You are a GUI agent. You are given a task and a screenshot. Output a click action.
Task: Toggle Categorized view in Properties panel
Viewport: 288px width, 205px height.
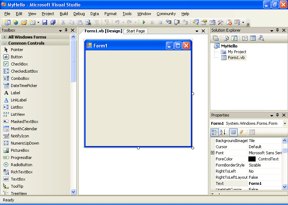pos(215,132)
